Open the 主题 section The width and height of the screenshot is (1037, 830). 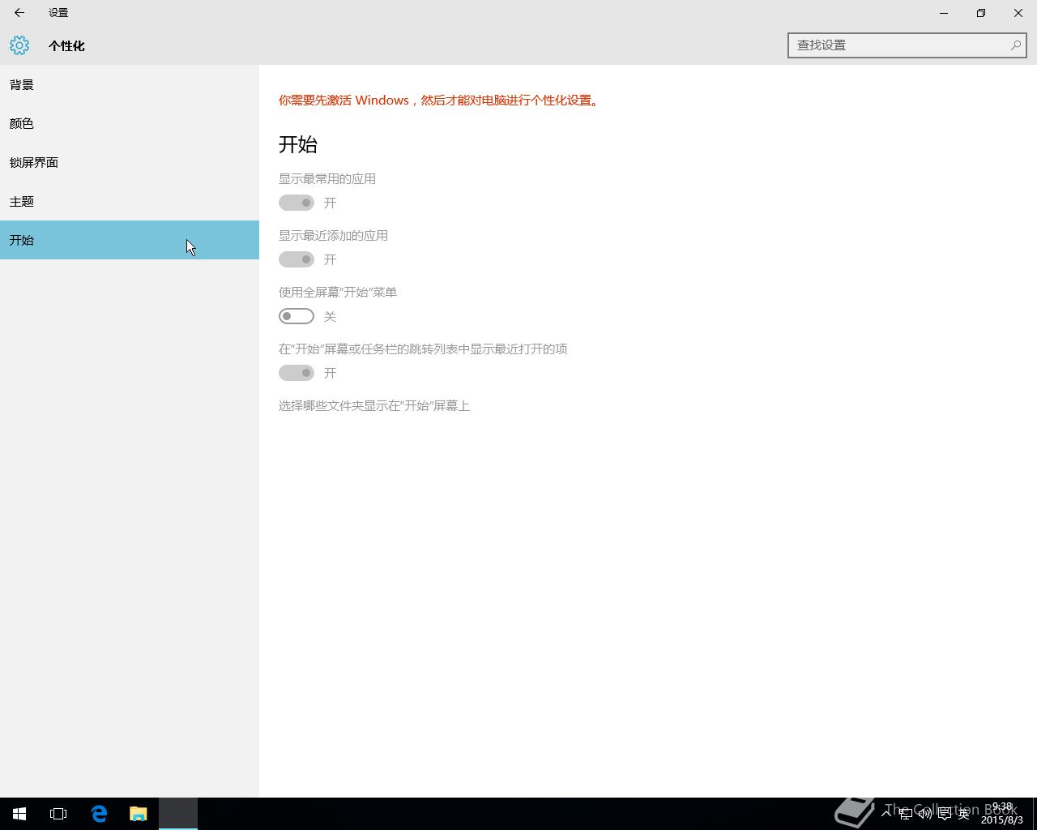pyautogui.click(x=130, y=201)
